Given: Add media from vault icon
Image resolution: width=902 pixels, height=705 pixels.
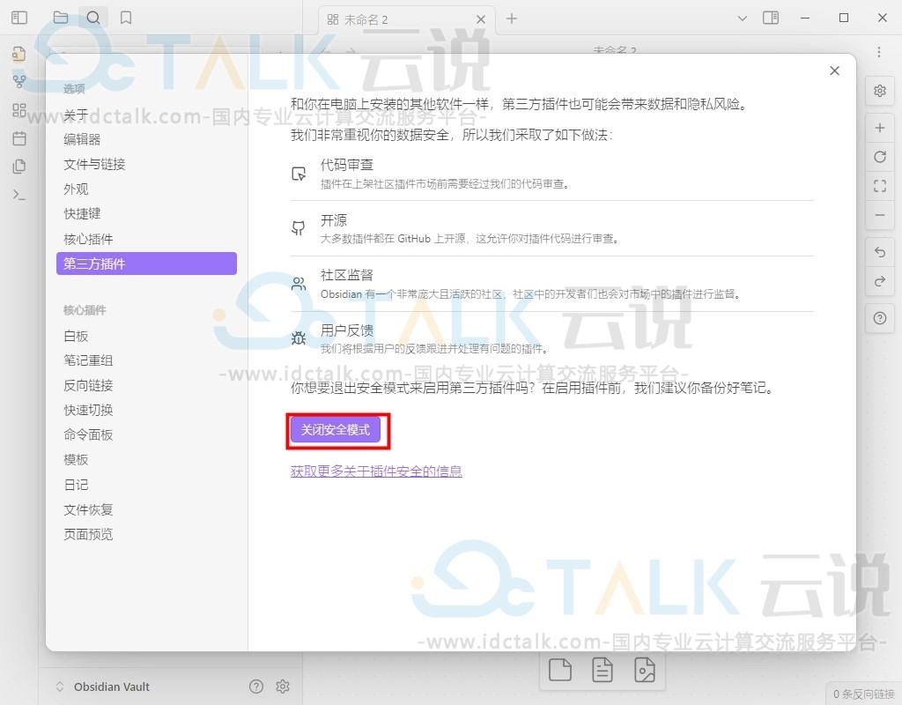Looking at the screenshot, I should [x=644, y=670].
